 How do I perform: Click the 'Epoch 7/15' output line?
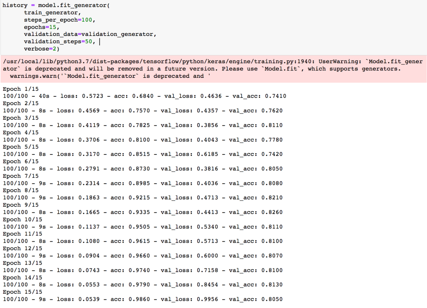(21, 176)
